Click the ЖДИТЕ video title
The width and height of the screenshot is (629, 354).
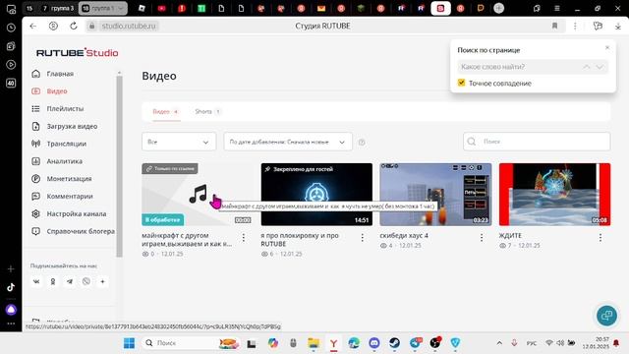point(510,236)
